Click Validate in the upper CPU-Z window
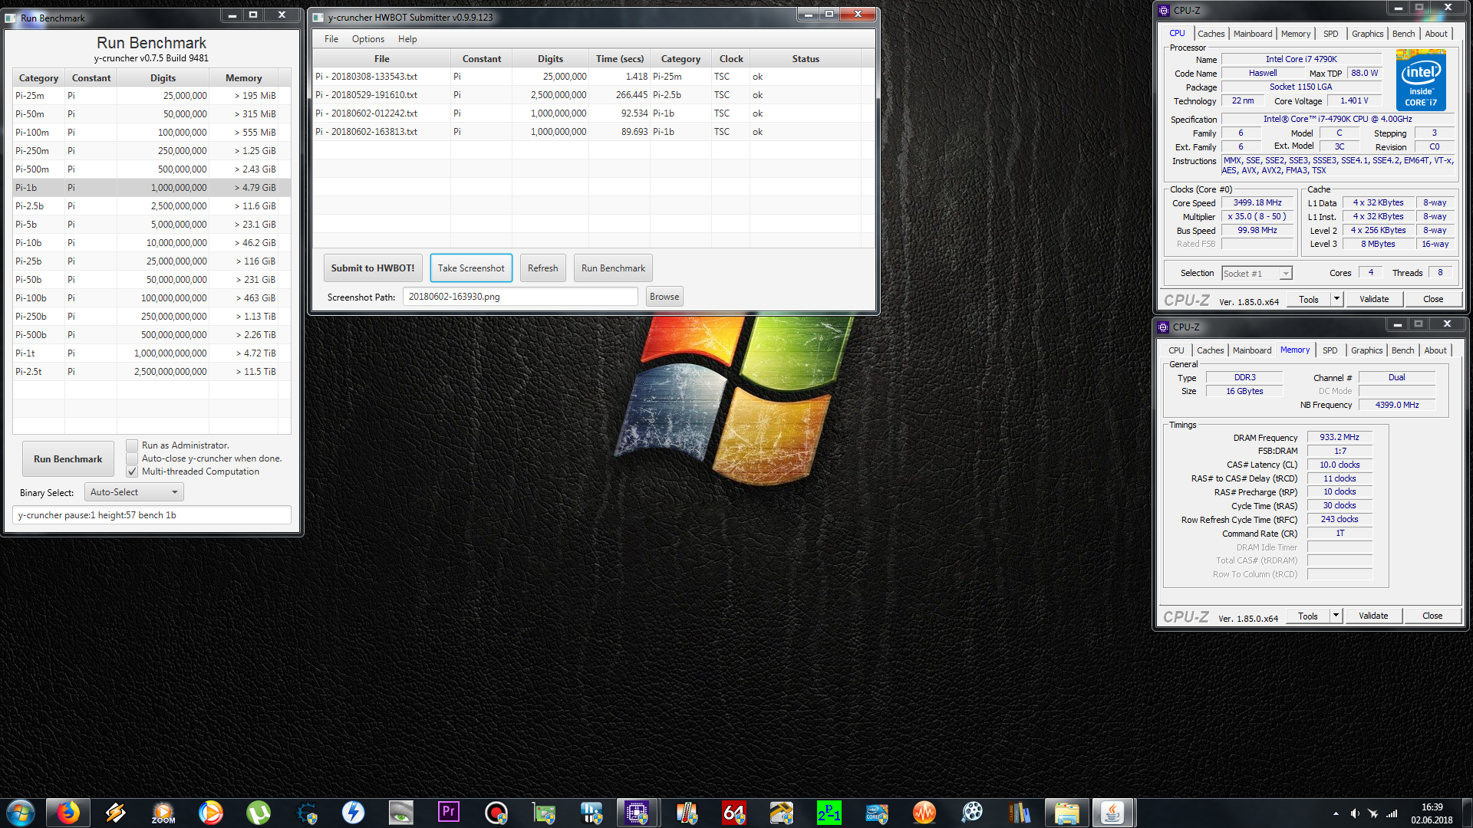This screenshot has width=1473, height=828. 1374,299
